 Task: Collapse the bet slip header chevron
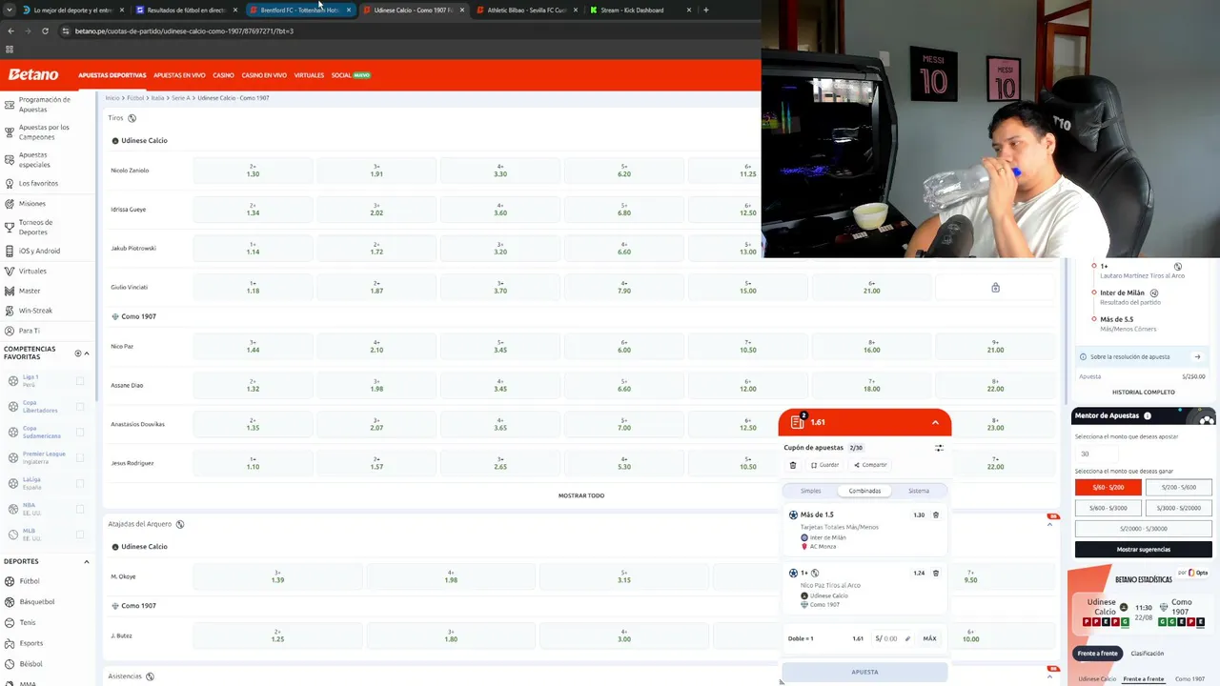click(935, 422)
